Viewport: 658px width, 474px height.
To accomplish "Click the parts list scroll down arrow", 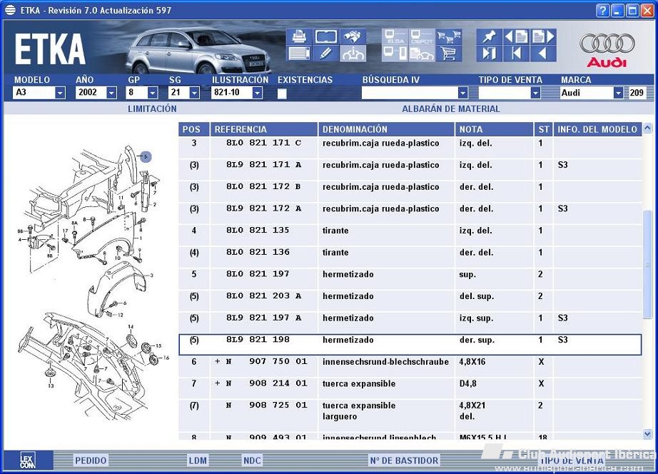I will pyautogui.click(x=647, y=434).
